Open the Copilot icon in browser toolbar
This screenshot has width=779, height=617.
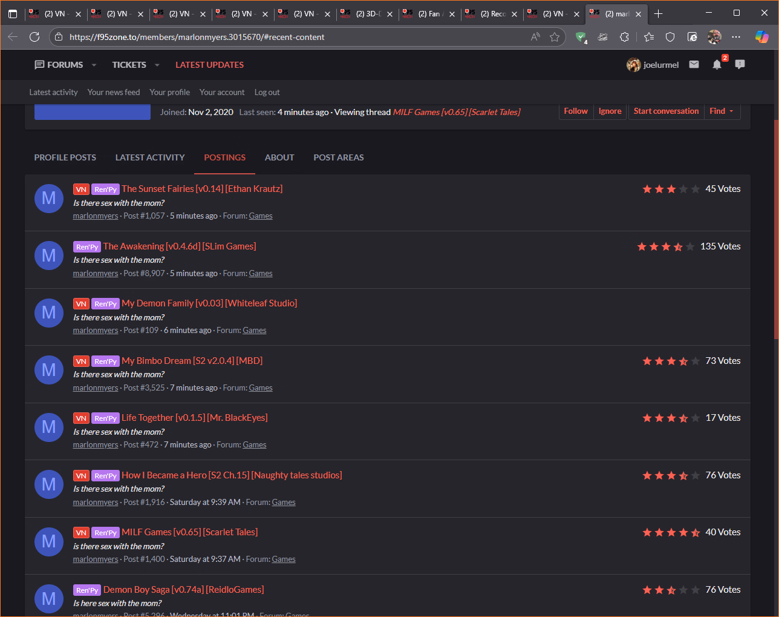[x=761, y=37]
